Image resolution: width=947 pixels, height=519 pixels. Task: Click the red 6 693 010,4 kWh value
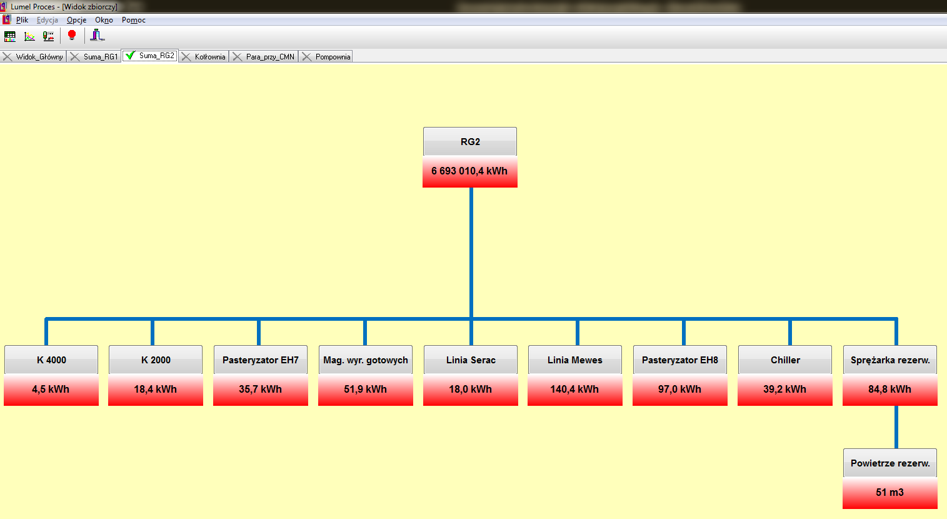[x=470, y=171]
